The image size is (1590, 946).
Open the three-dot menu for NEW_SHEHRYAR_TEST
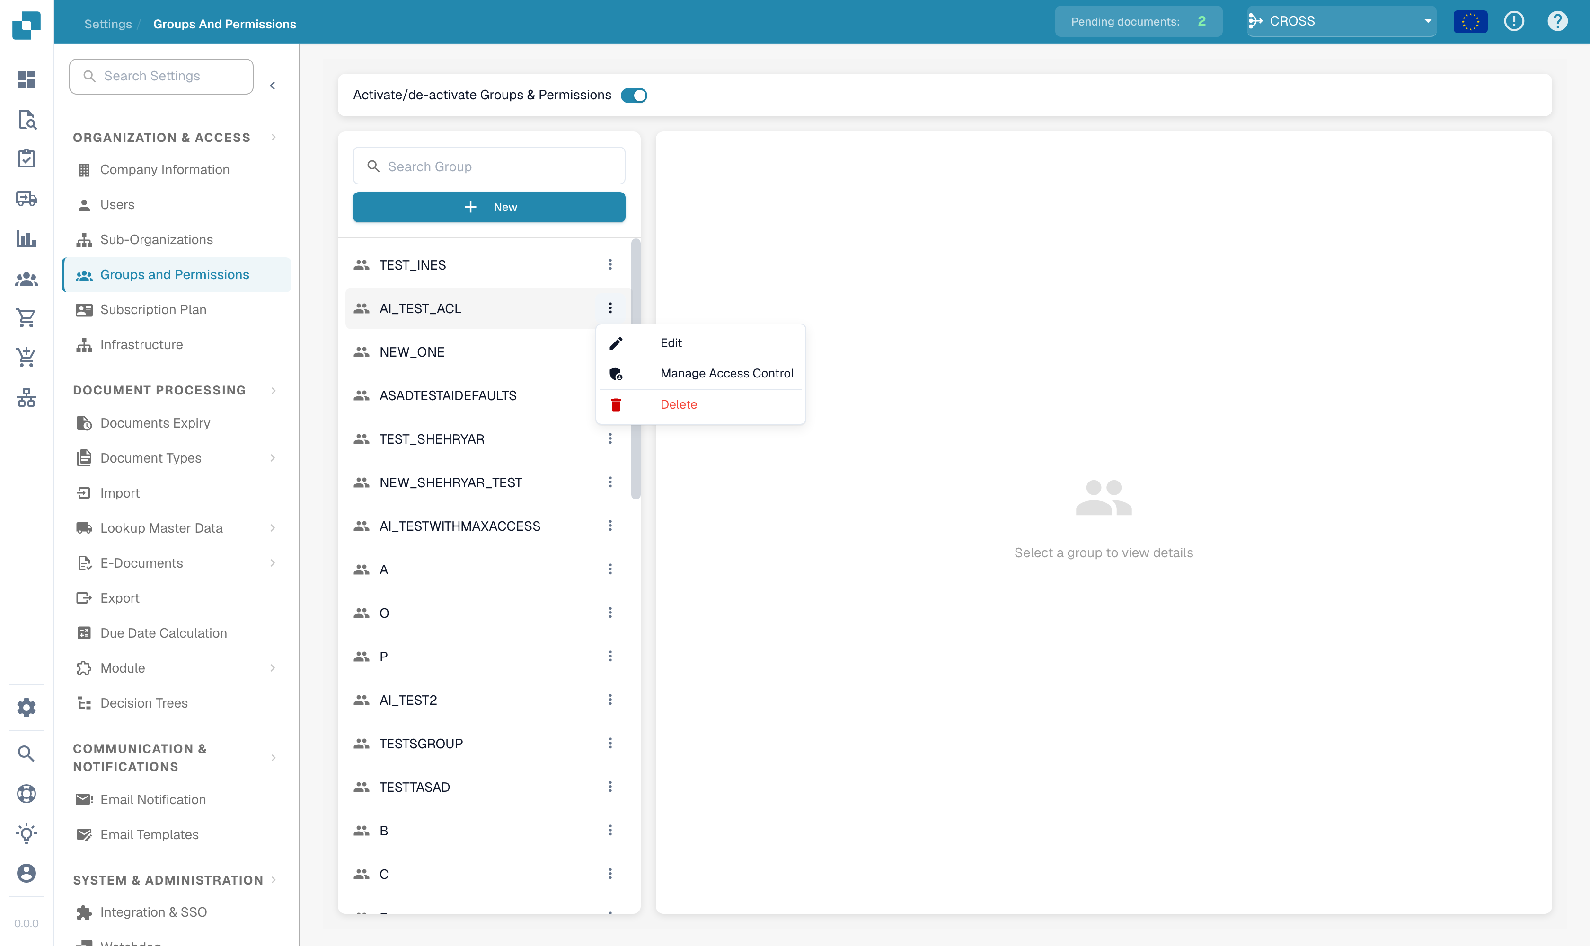[x=609, y=482]
